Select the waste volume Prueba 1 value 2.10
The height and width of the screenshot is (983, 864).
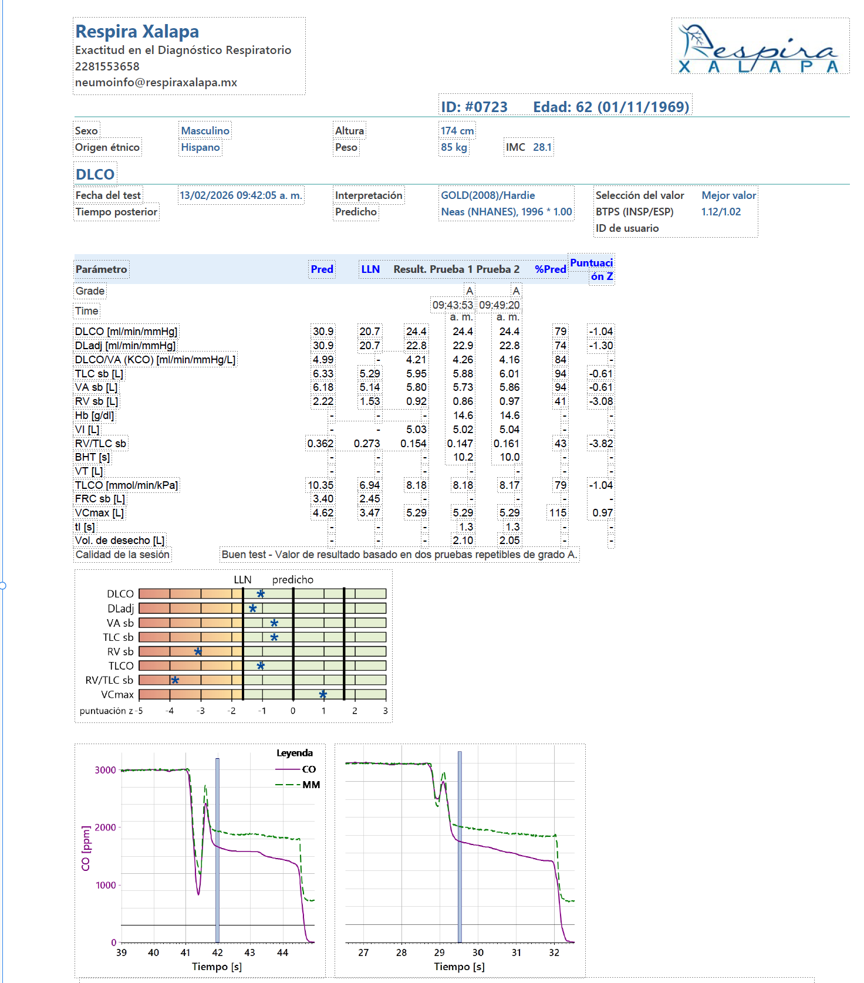(463, 541)
